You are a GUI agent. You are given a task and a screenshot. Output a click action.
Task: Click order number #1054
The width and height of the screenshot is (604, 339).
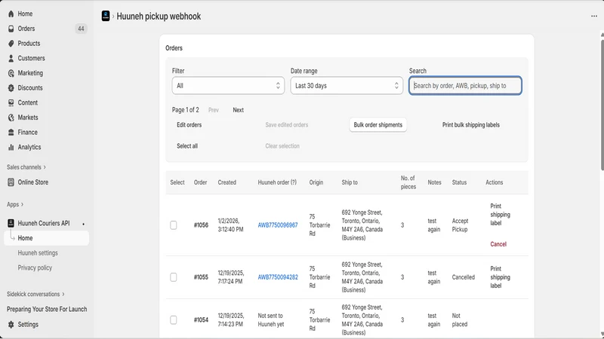coord(201,319)
